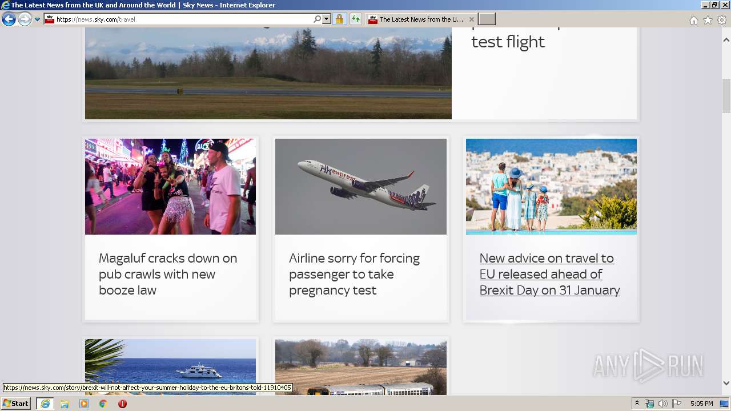Click the clock showing 5:05 PM
731x411 pixels.
pyautogui.click(x=701, y=404)
